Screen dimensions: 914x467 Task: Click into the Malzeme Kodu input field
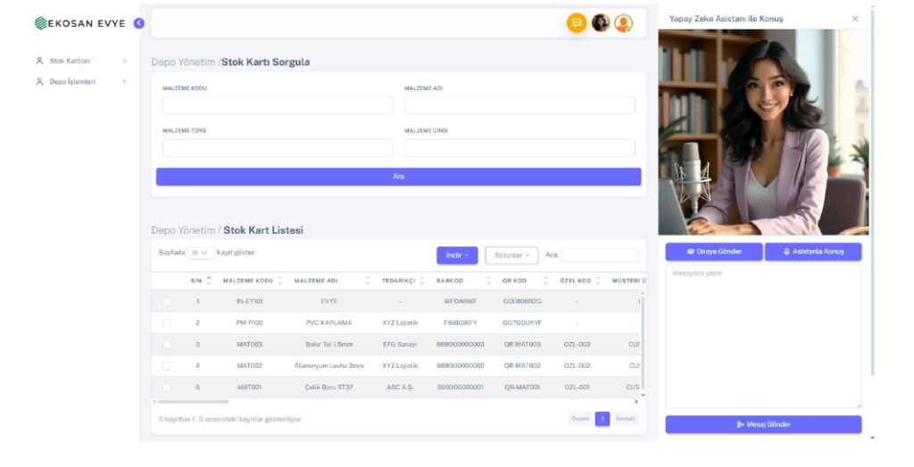[x=277, y=105]
